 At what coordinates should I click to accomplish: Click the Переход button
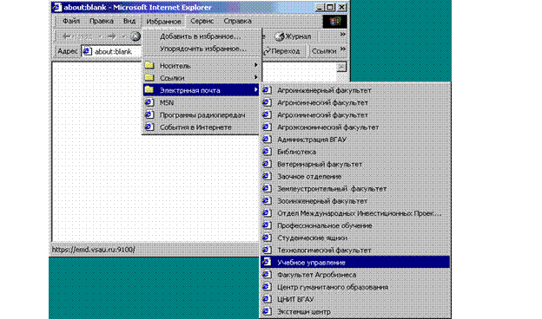(282, 51)
